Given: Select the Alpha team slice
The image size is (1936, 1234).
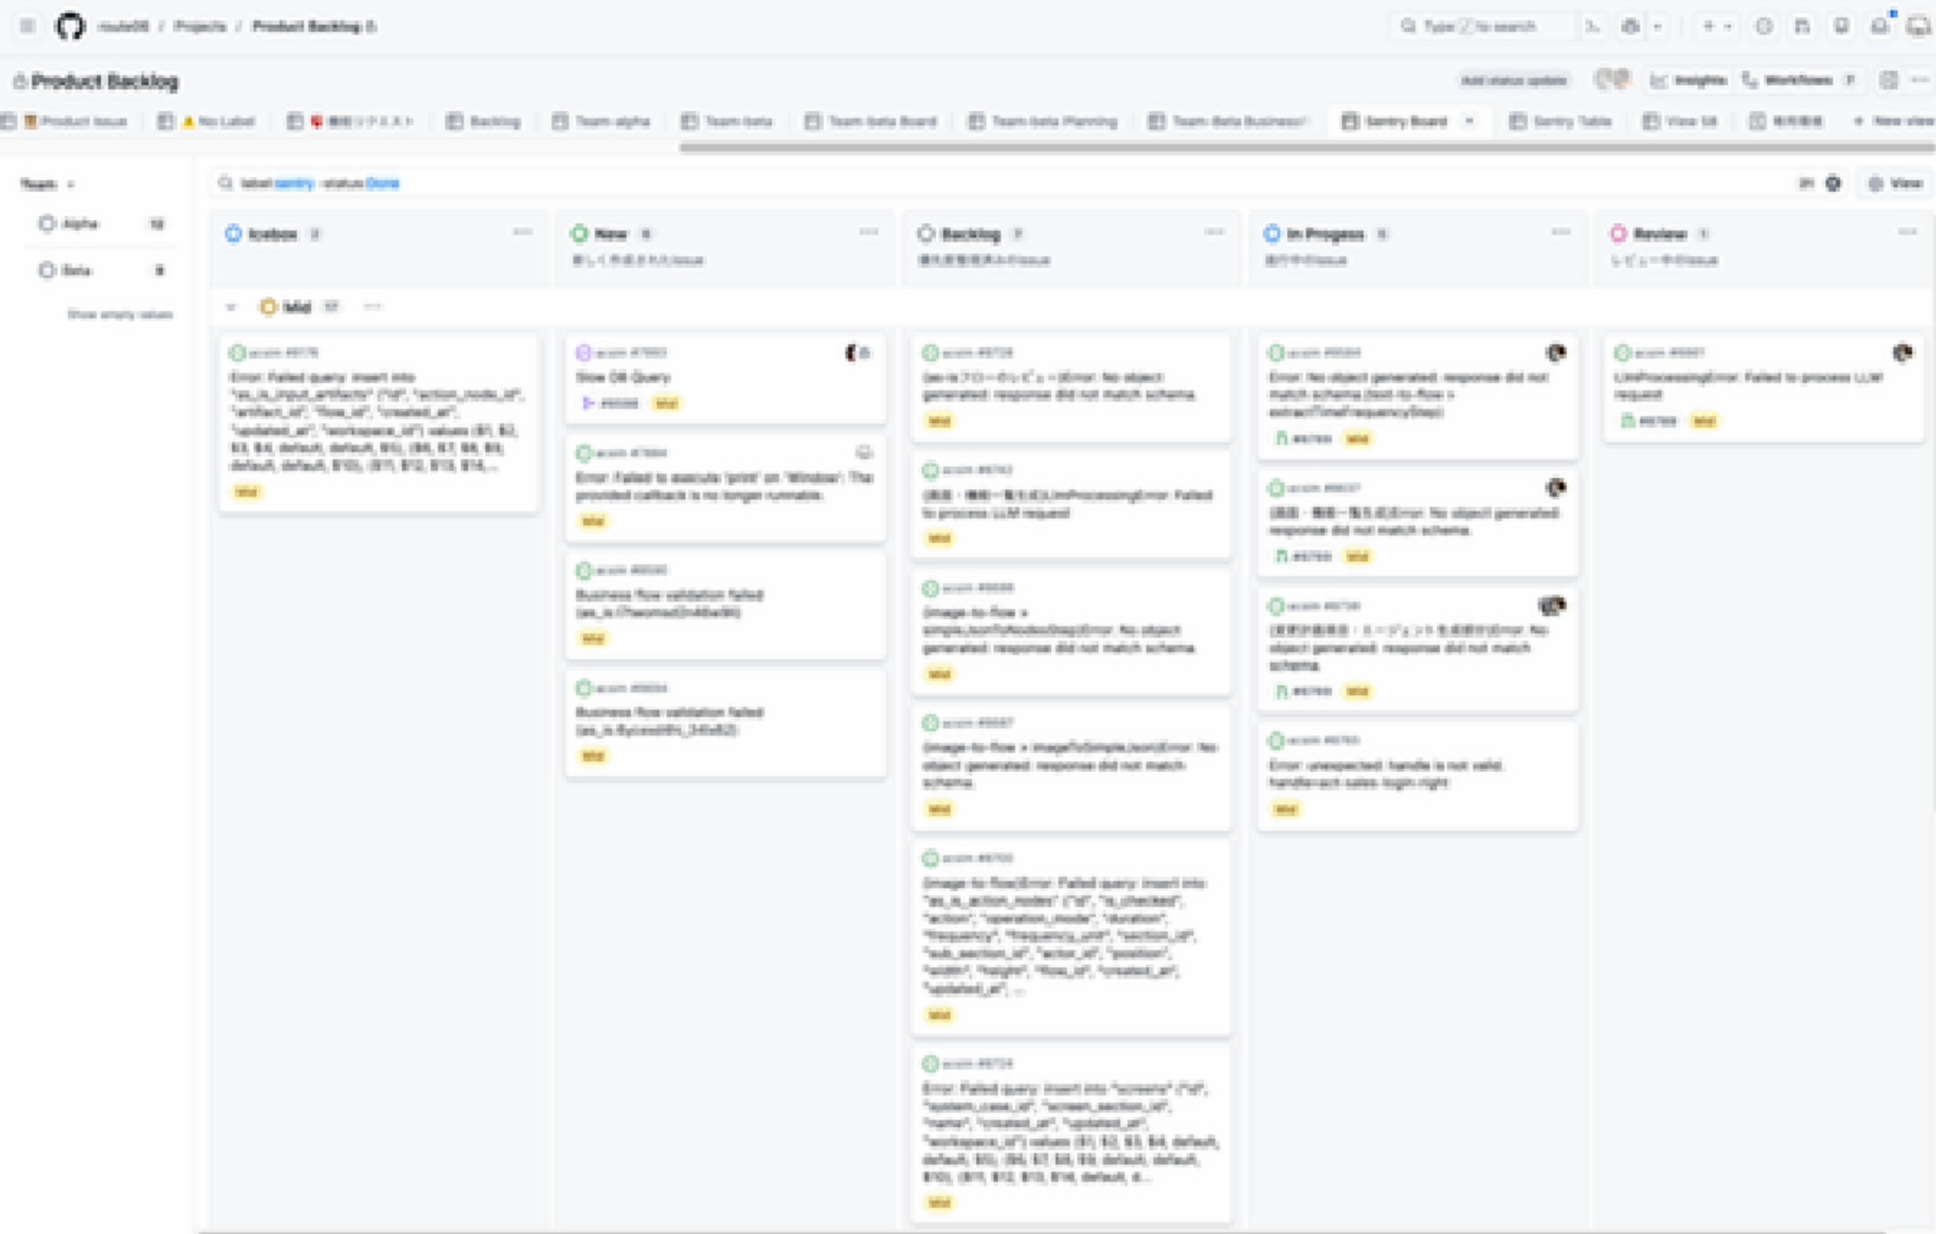Looking at the screenshot, I should 80,223.
